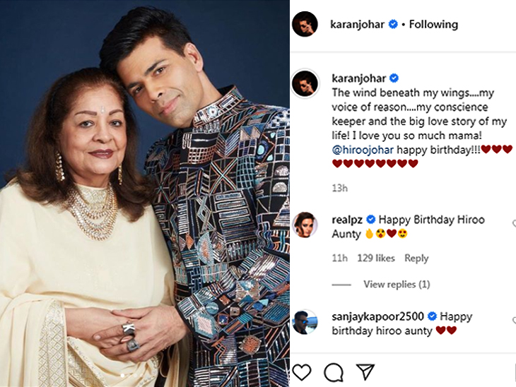Screen dimensions: 516x387
Task: Like sanjaykapoor2500's comment with small heart
Action: coord(512,320)
